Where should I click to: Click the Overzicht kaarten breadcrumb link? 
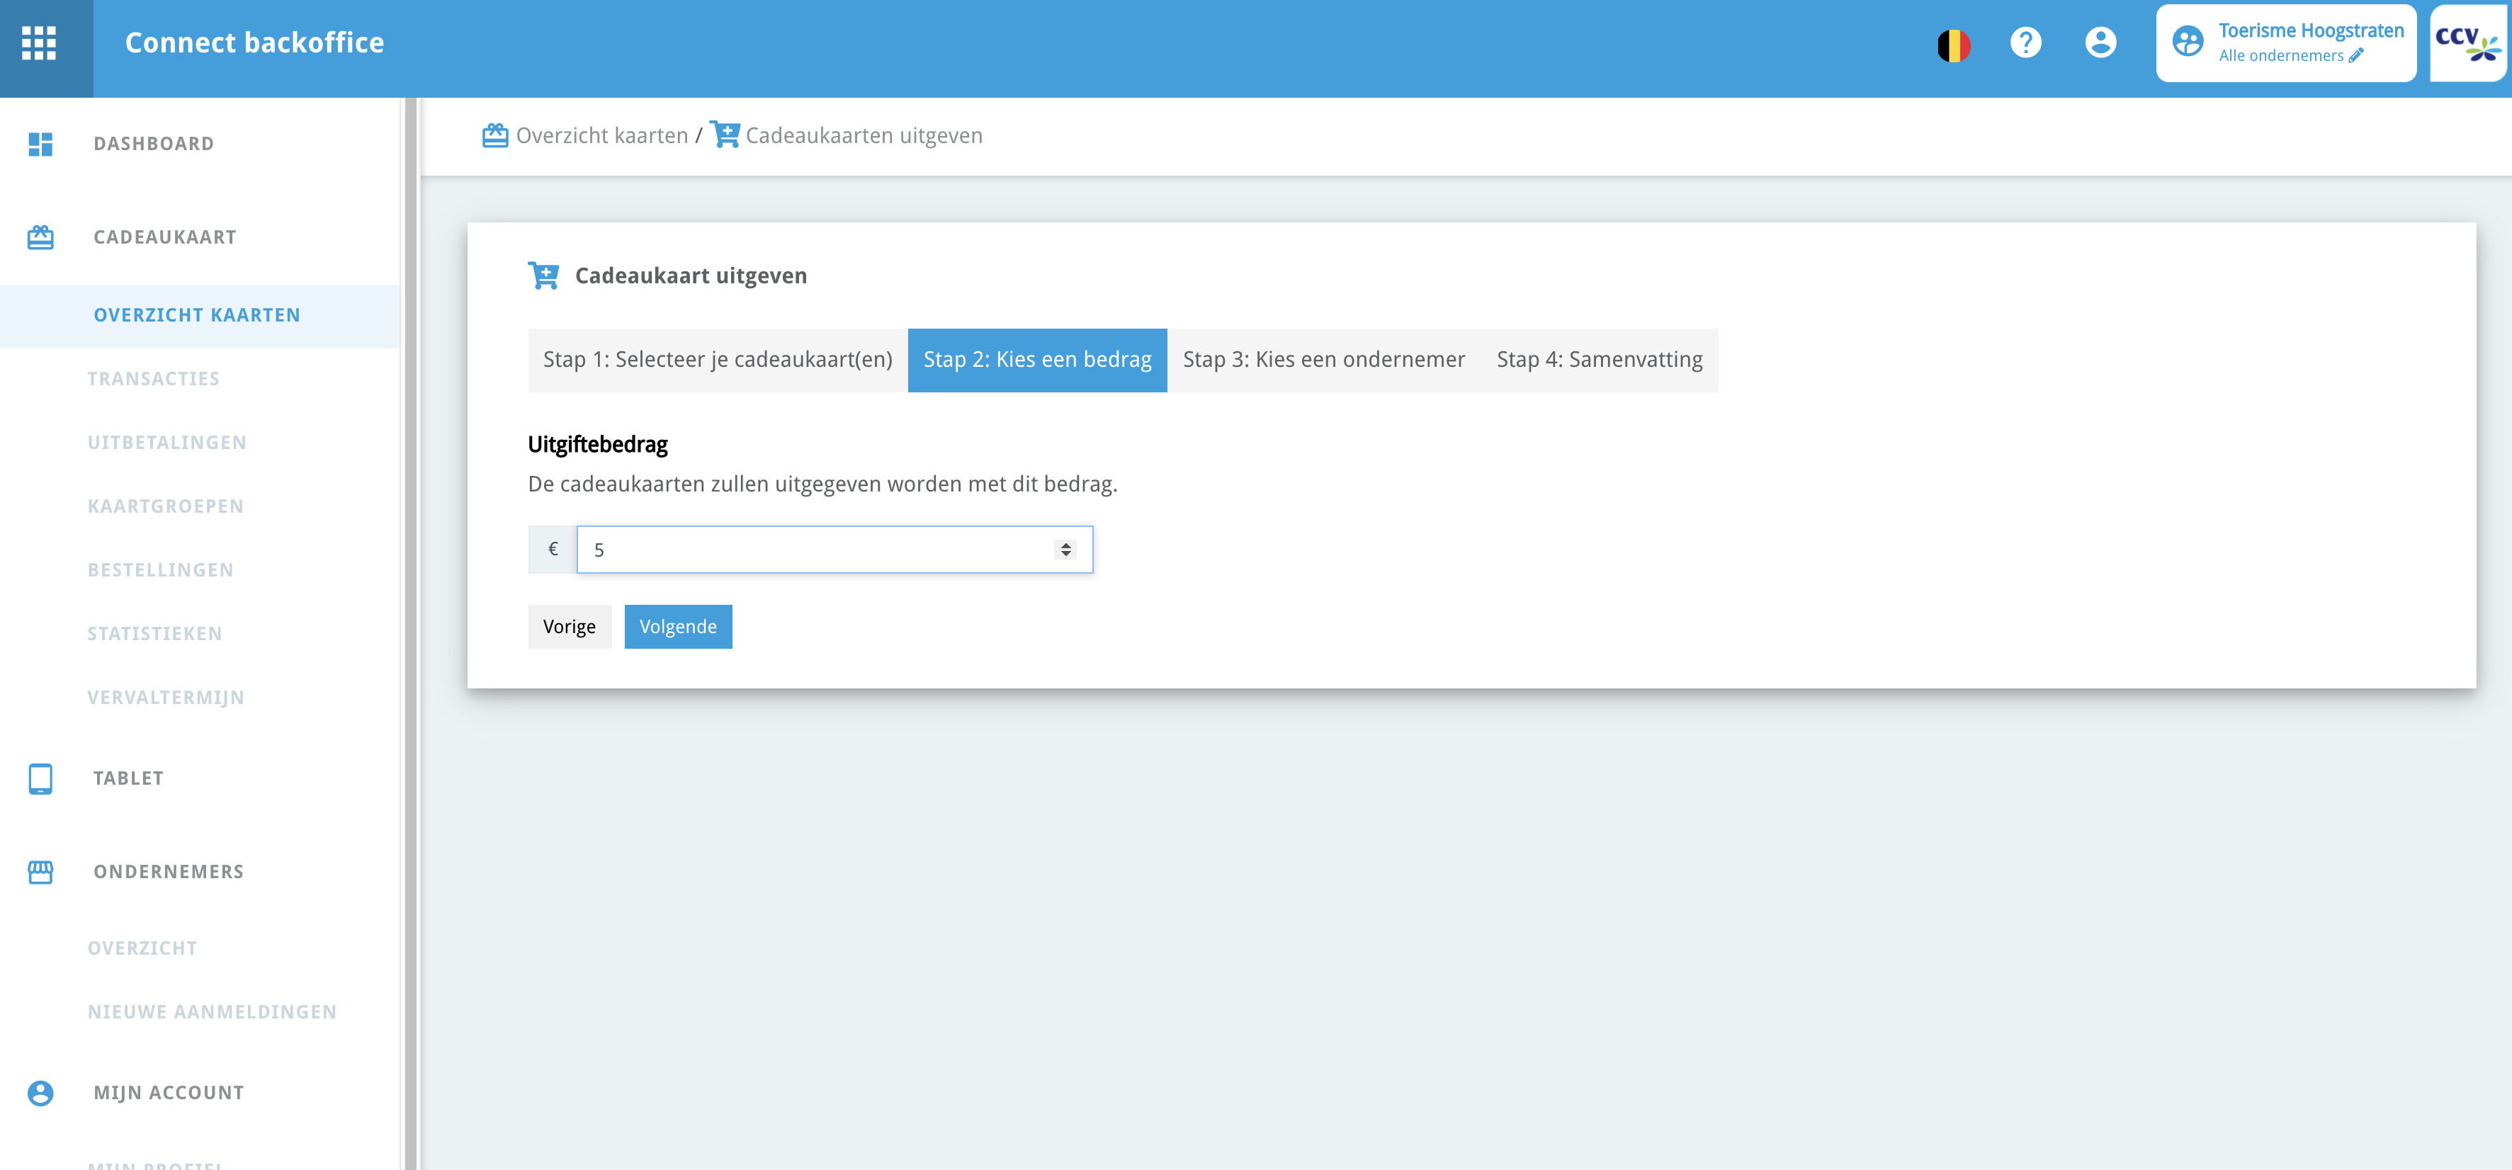click(x=601, y=135)
